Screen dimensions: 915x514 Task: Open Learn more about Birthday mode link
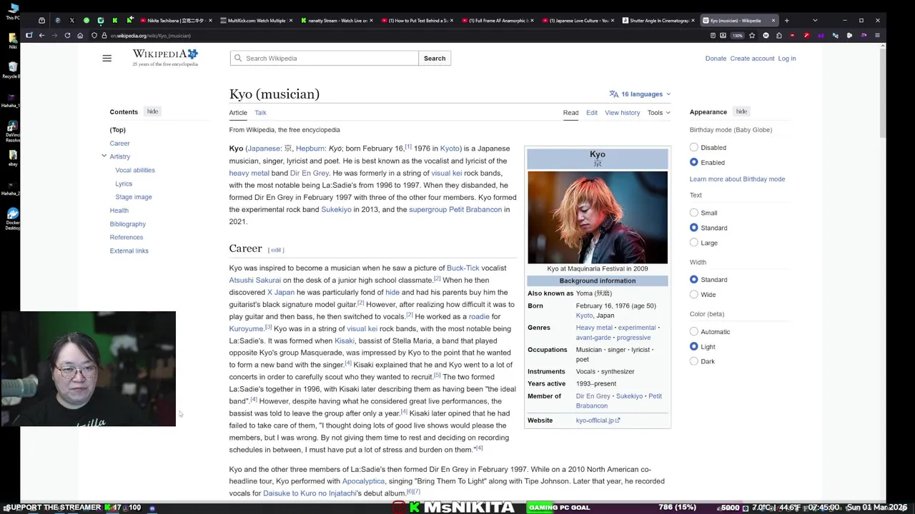pos(737,179)
